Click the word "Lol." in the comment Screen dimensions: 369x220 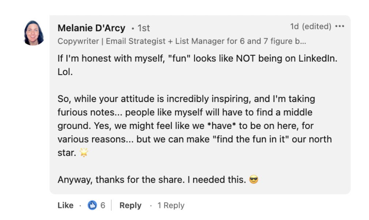coord(65,72)
